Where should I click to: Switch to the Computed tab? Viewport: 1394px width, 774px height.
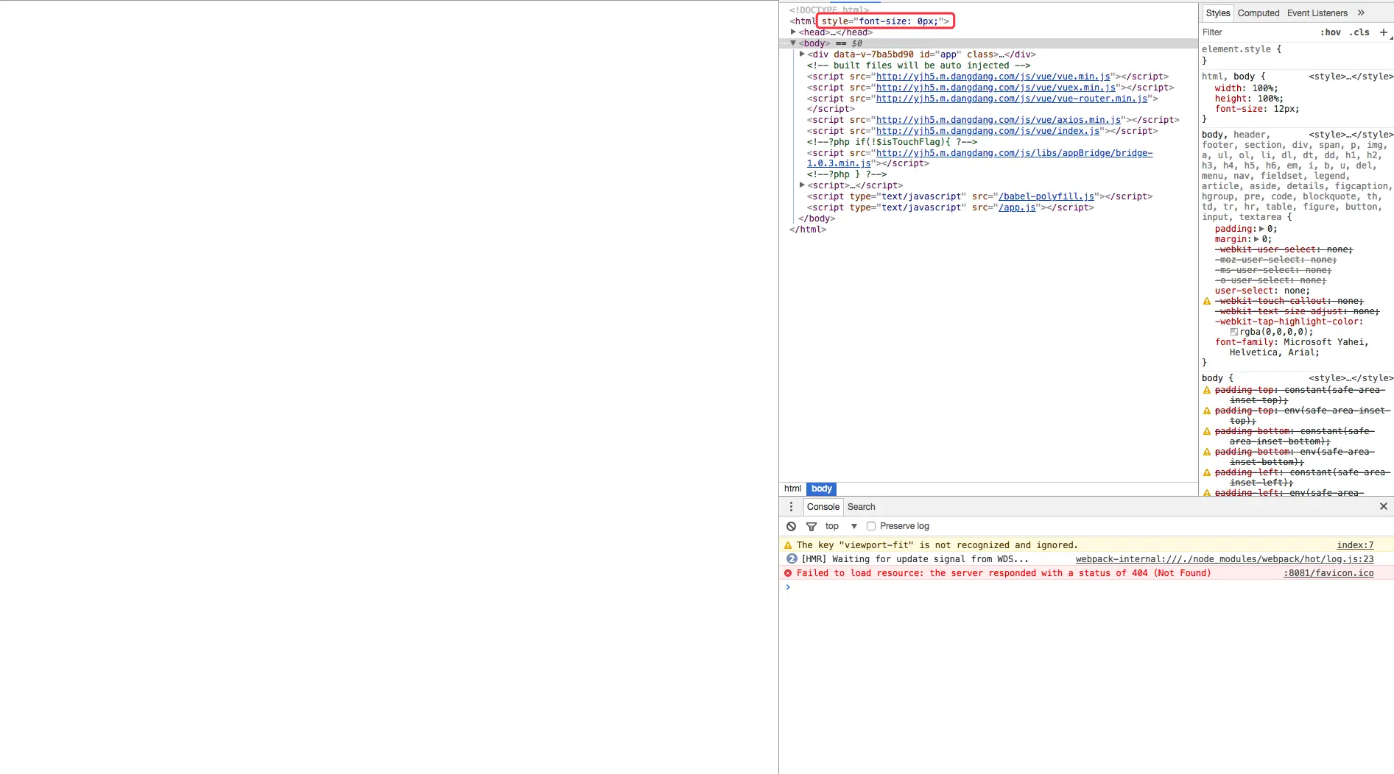click(1259, 13)
